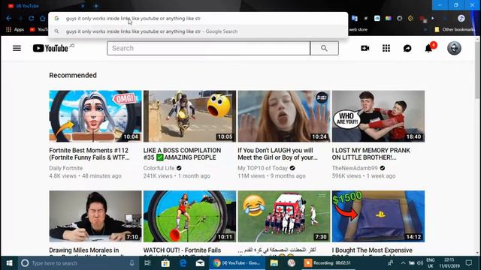481x270 pixels.
Task: Open the ambulance football video thumbnail
Action: tap(284, 217)
